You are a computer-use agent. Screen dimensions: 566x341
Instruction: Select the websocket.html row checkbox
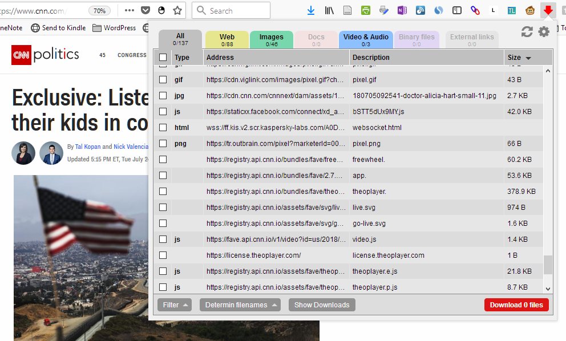click(163, 128)
